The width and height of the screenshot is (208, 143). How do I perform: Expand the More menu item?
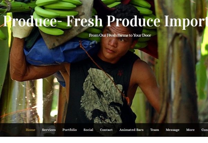[x=190, y=130]
